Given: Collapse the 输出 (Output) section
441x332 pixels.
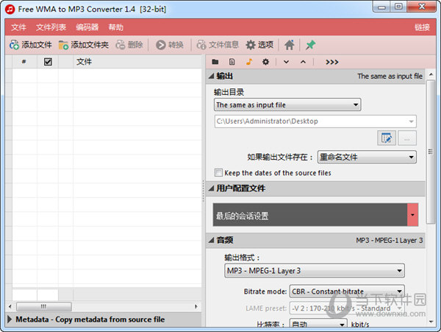Looking at the screenshot, I should (x=212, y=76).
